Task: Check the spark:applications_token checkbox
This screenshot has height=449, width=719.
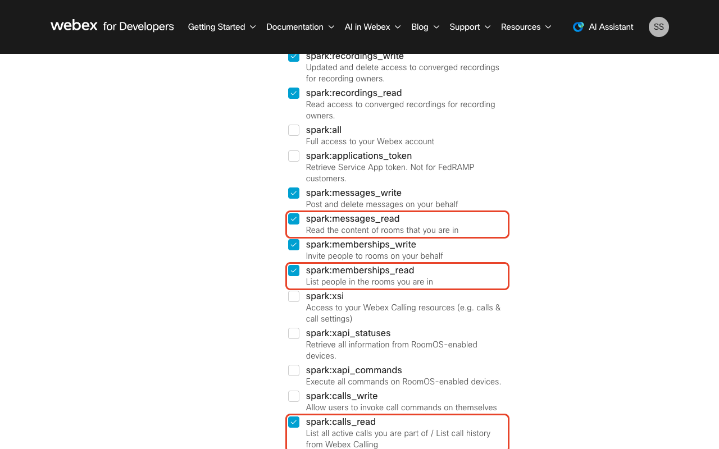Action: point(294,156)
